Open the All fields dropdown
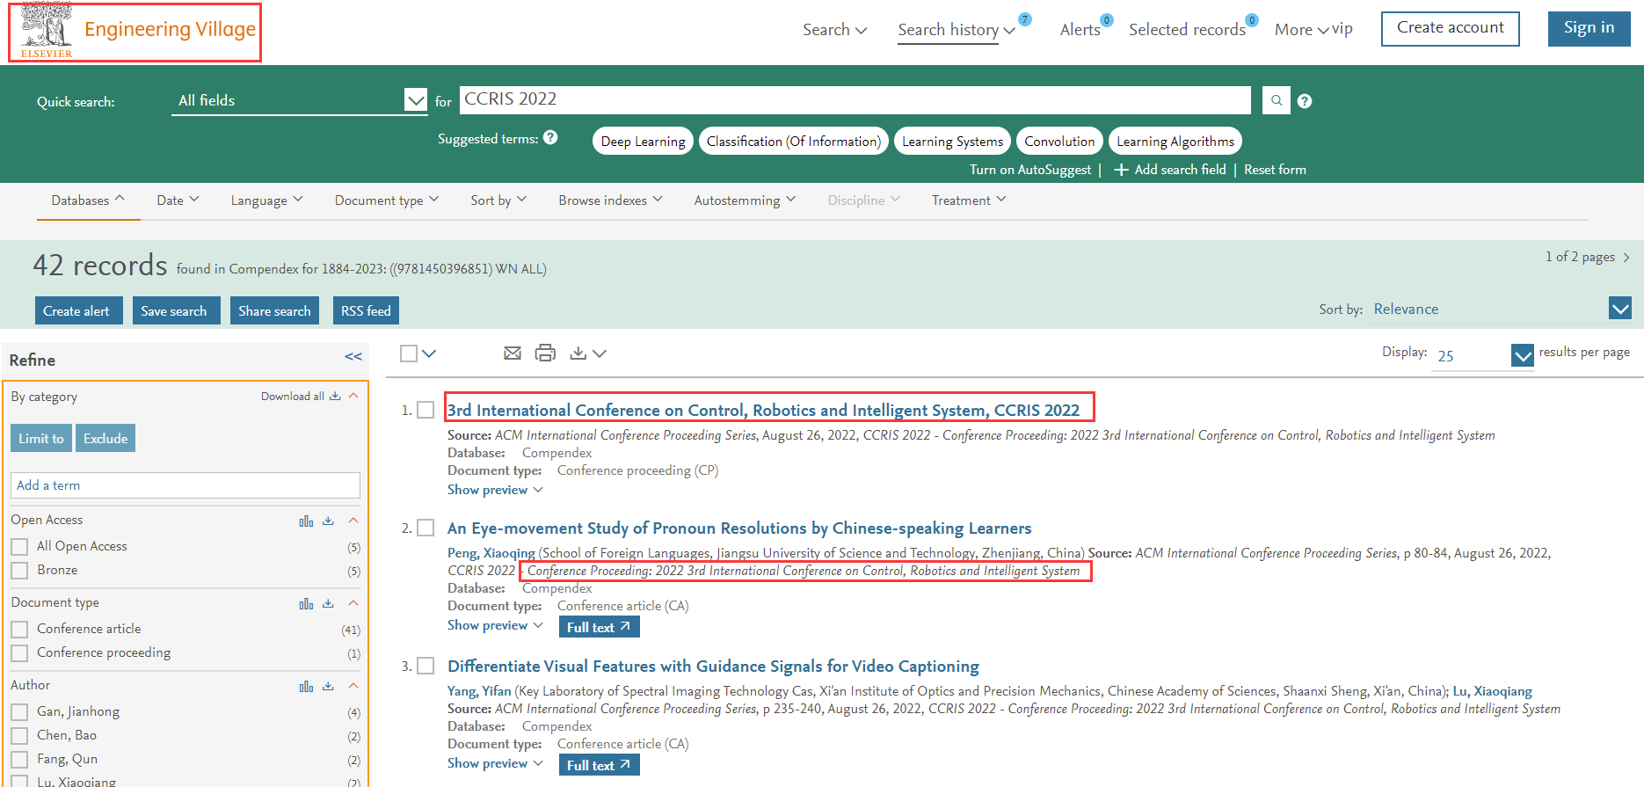Viewport: 1644px width, 787px height. (x=300, y=100)
